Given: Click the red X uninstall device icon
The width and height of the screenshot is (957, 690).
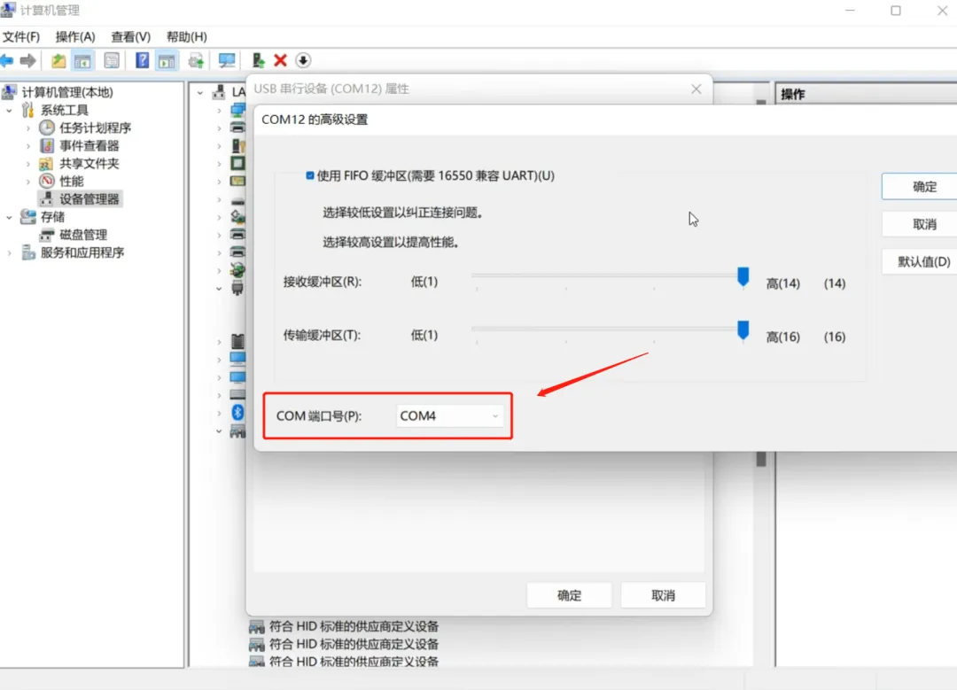Looking at the screenshot, I should (280, 60).
